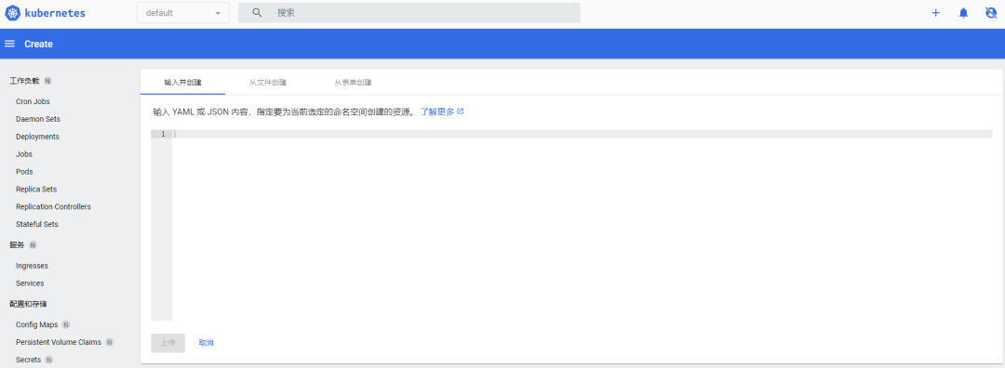The width and height of the screenshot is (1005, 368).
Task: Click the Kubernetes logo icon
Action: [13, 13]
